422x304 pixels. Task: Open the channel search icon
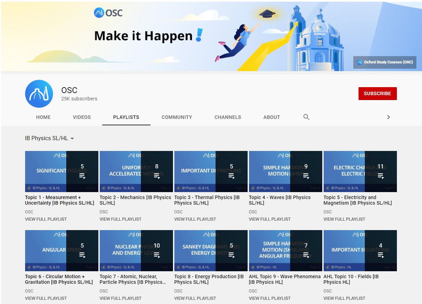point(306,117)
